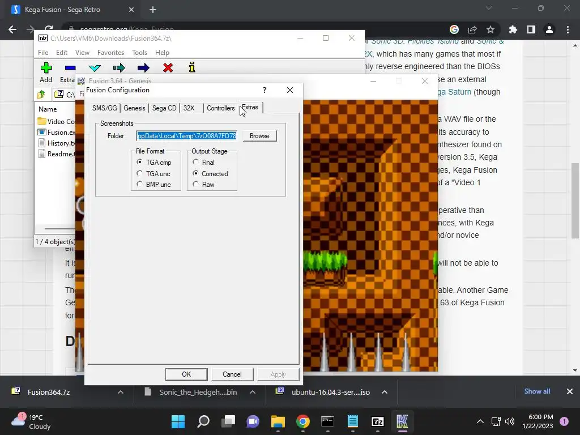Show hidden system tray icons
The width and height of the screenshot is (580, 435).
tap(480, 421)
